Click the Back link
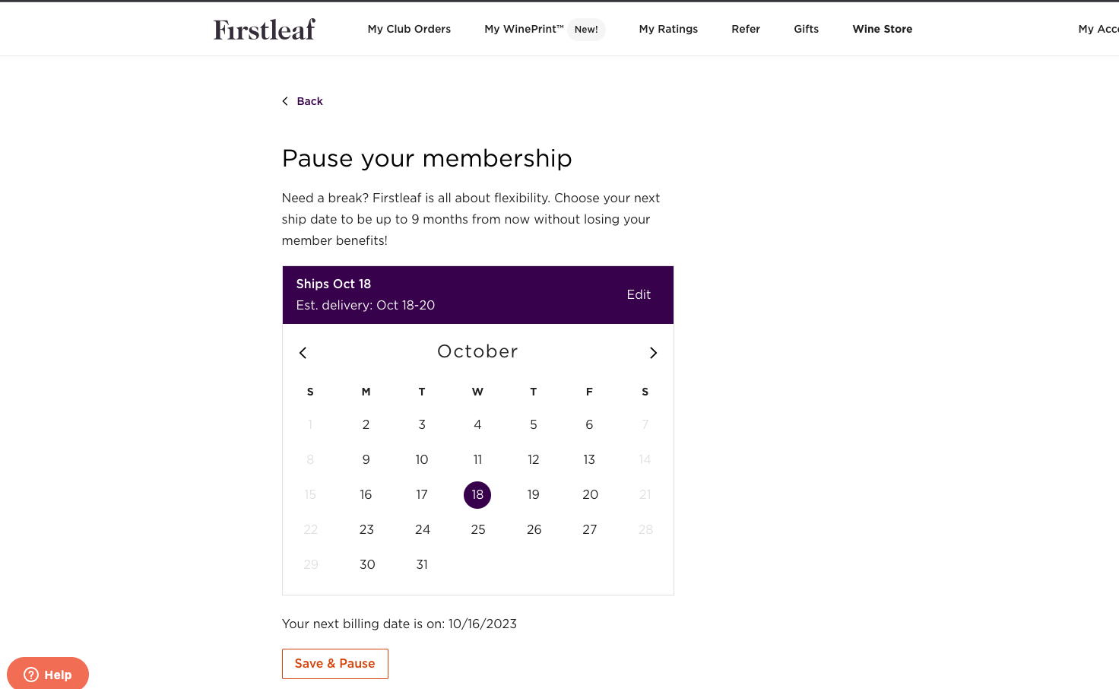This screenshot has width=1119, height=689. pos(309,100)
